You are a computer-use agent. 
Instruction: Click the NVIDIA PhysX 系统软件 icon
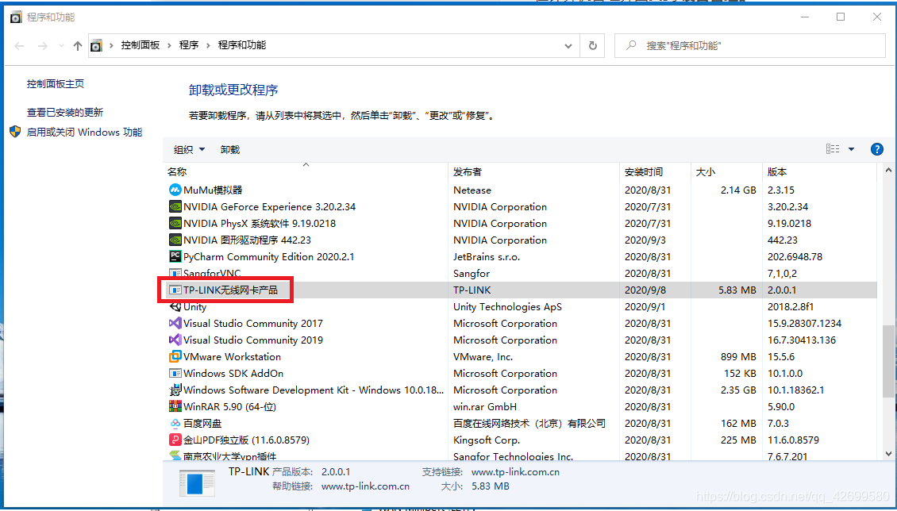pyautogui.click(x=175, y=223)
